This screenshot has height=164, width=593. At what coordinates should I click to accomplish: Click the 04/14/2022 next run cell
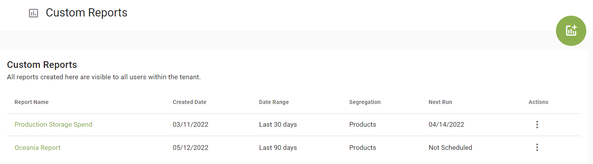click(x=446, y=125)
